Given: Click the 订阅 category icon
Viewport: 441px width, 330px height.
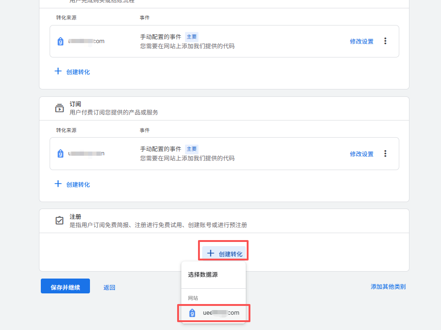Looking at the screenshot, I should 59,108.
